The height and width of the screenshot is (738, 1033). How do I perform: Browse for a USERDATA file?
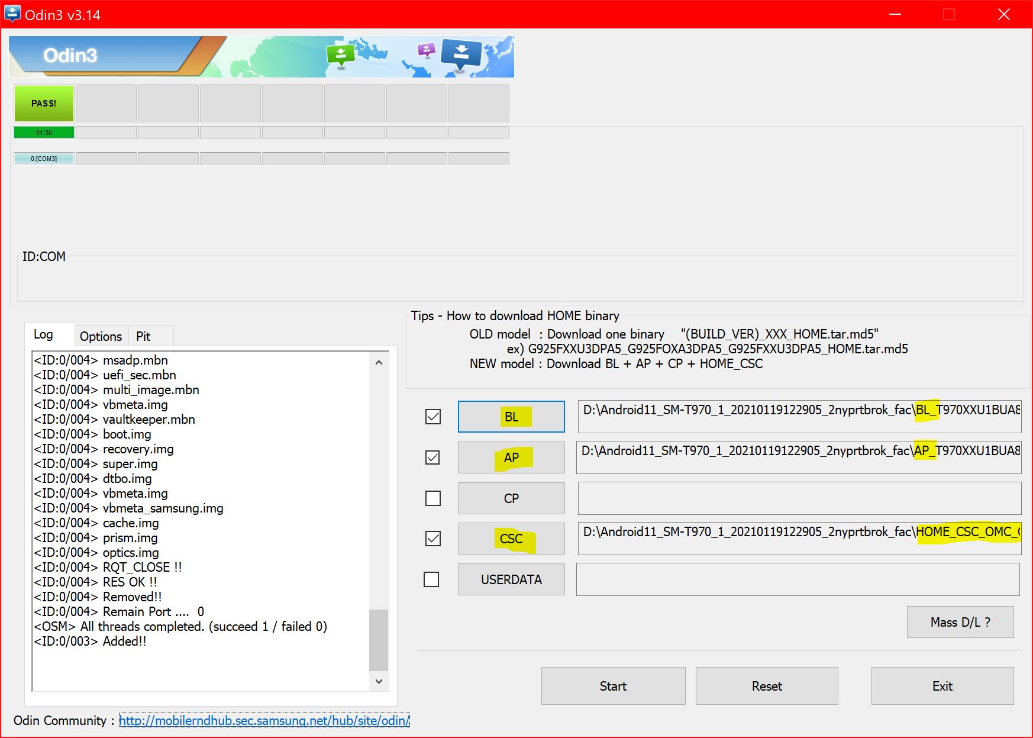click(511, 579)
